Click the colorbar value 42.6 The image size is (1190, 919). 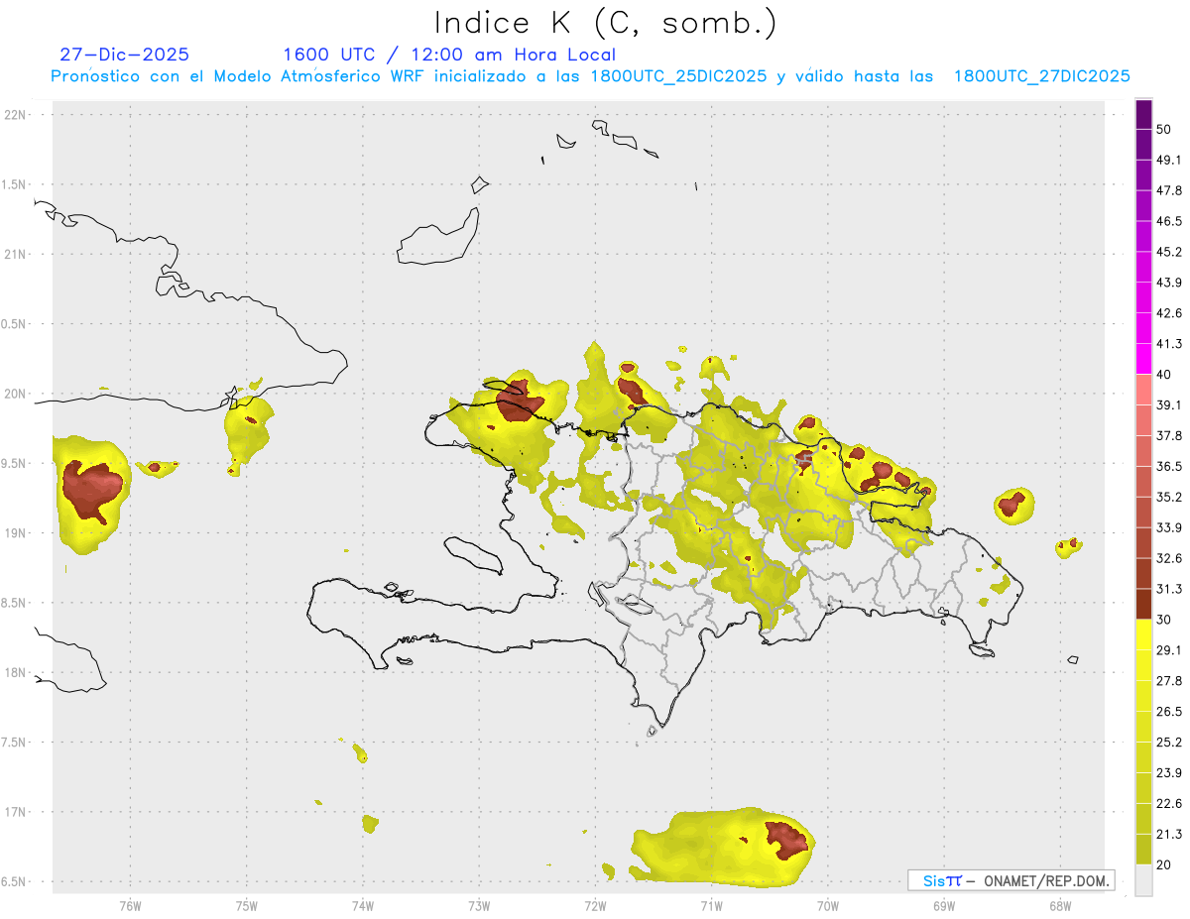tap(1168, 313)
